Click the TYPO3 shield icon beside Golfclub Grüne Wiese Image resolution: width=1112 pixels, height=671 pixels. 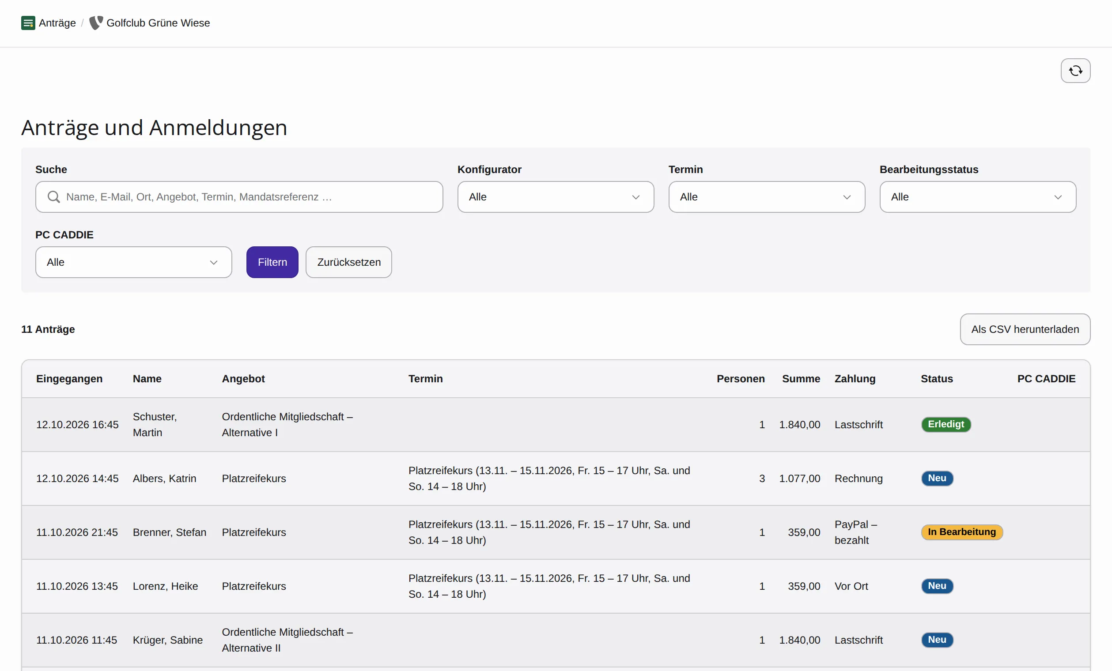pos(96,23)
